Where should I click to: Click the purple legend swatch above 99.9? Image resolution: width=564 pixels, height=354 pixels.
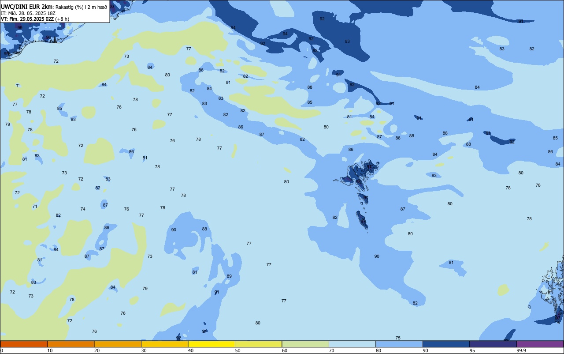pyautogui.click(x=540, y=344)
